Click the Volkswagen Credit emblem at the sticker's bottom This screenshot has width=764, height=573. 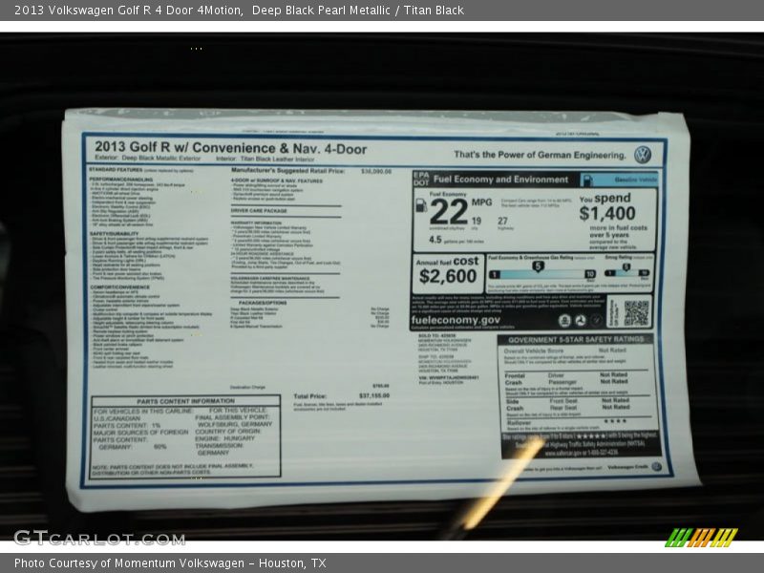coord(656,467)
